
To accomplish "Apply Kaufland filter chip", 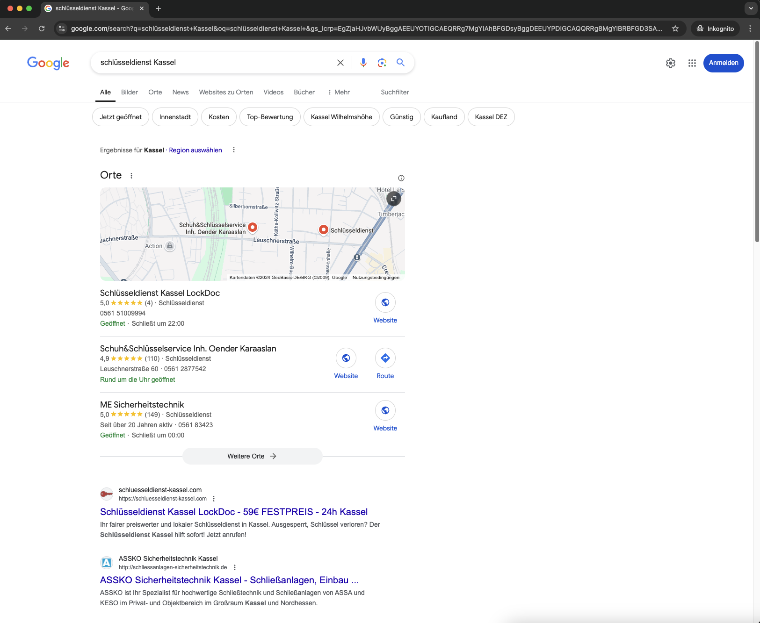I will [x=444, y=117].
